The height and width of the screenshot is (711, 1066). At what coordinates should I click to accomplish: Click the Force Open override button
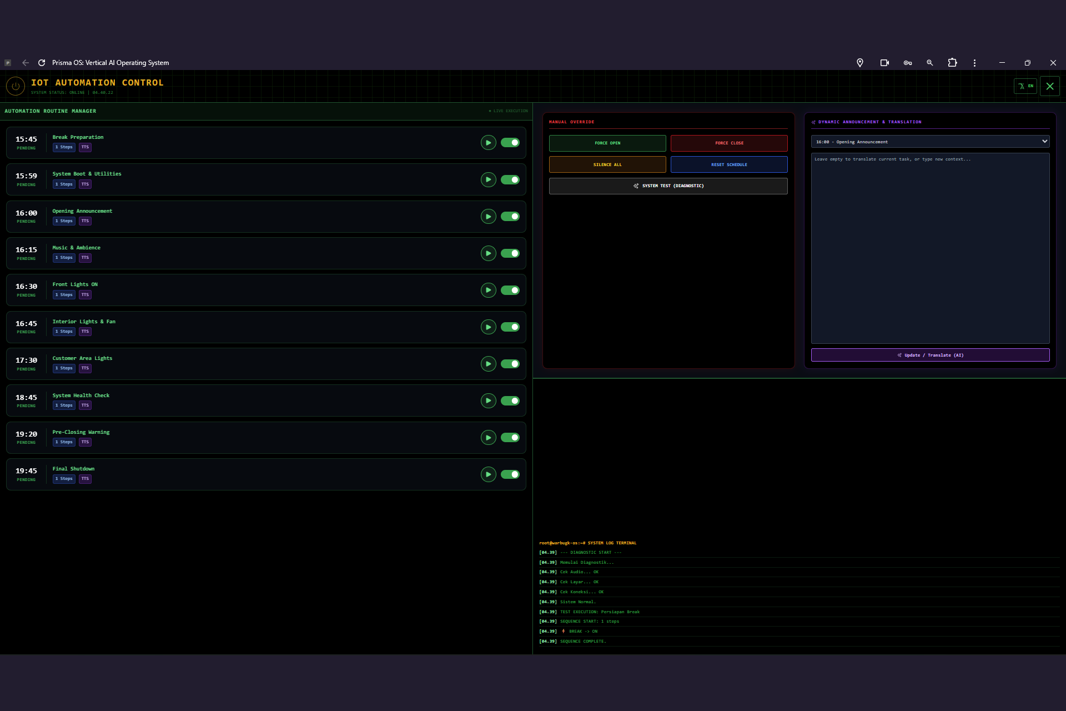point(607,143)
